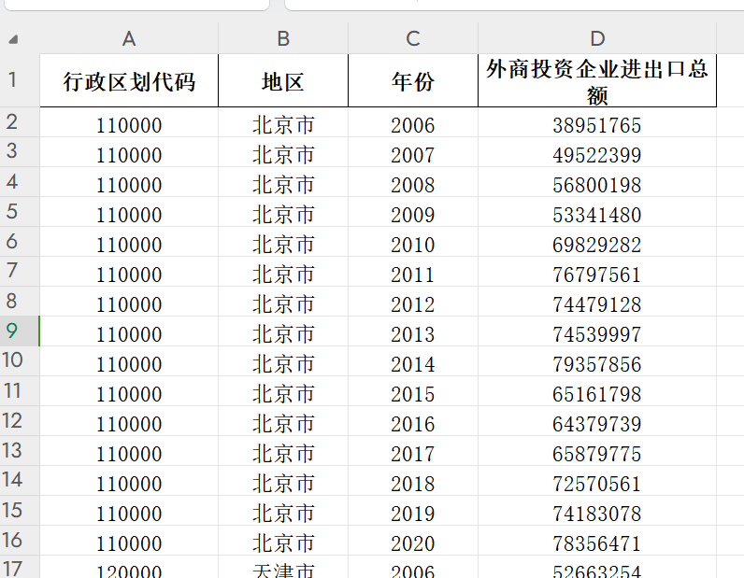Image resolution: width=744 pixels, height=578 pixels.
Task: Click cell with value 65161798
Action: (x=597, y=391)
